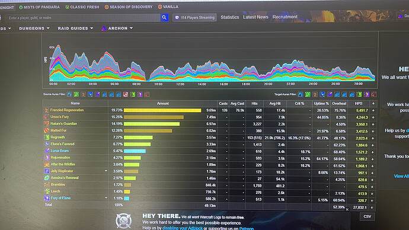Expand the Total row plus button

372,207
